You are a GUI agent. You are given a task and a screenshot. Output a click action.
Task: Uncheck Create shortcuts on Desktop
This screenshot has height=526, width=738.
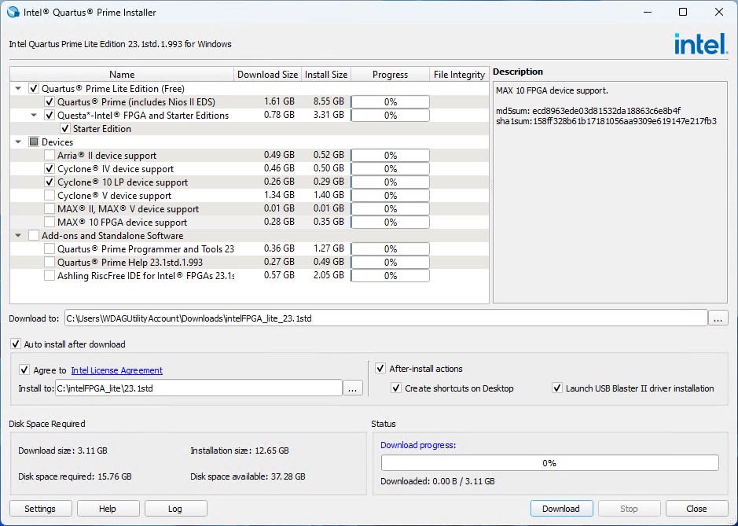coord(396,388)
